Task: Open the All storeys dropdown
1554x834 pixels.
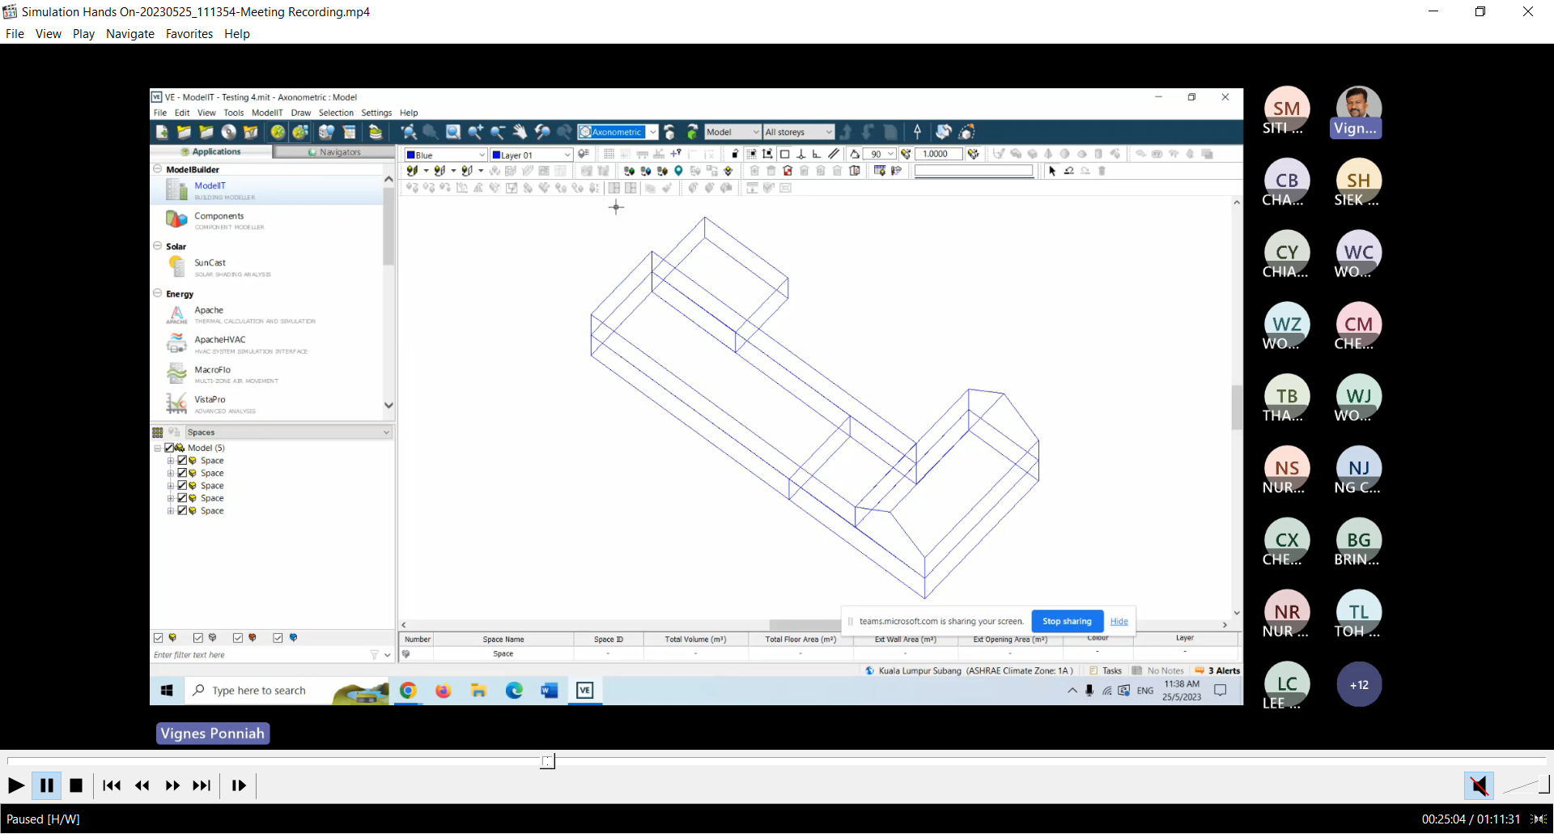Action: click(x=829, y=132)
